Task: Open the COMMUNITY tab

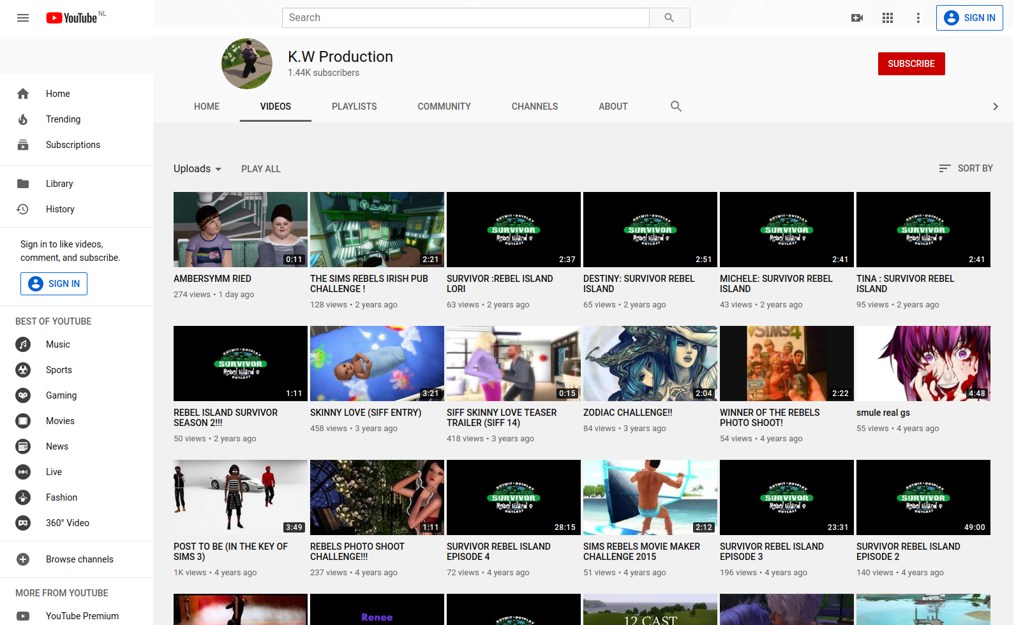Action: coord(444,107)
